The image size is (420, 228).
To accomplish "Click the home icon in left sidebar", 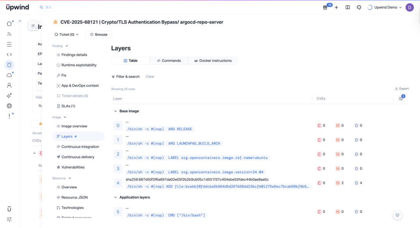I will [x=9, y=23].
